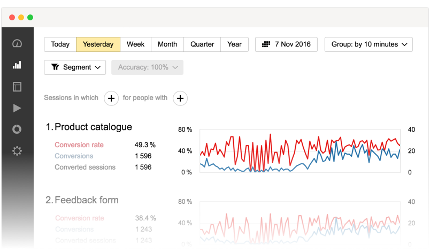The height and width of the screenshot is (252, 430).
Task: Switch the period to Today
Action: pyautogui.click(x=60, y=44)
